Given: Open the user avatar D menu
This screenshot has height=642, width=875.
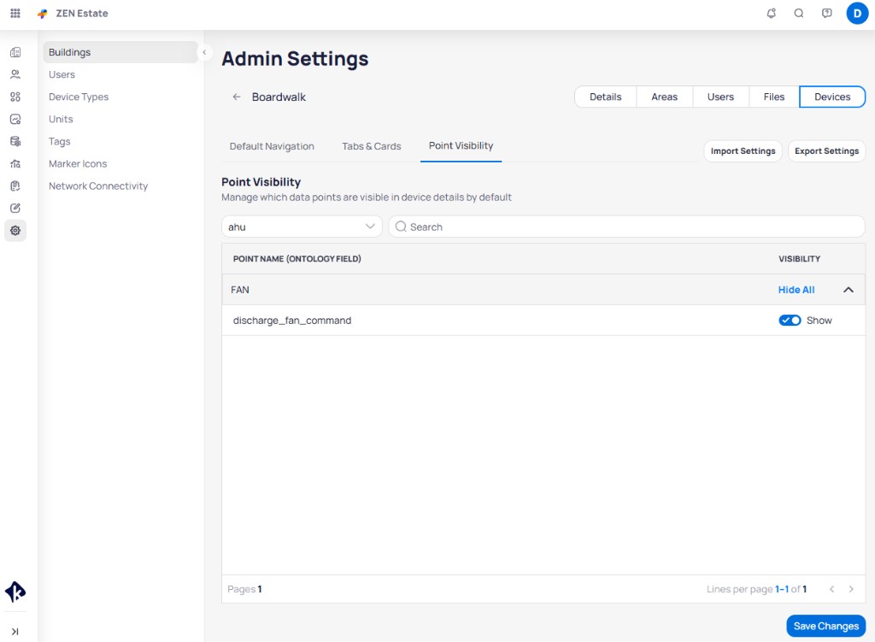Looking at the screenshot, I should click(x=857, y=13).
